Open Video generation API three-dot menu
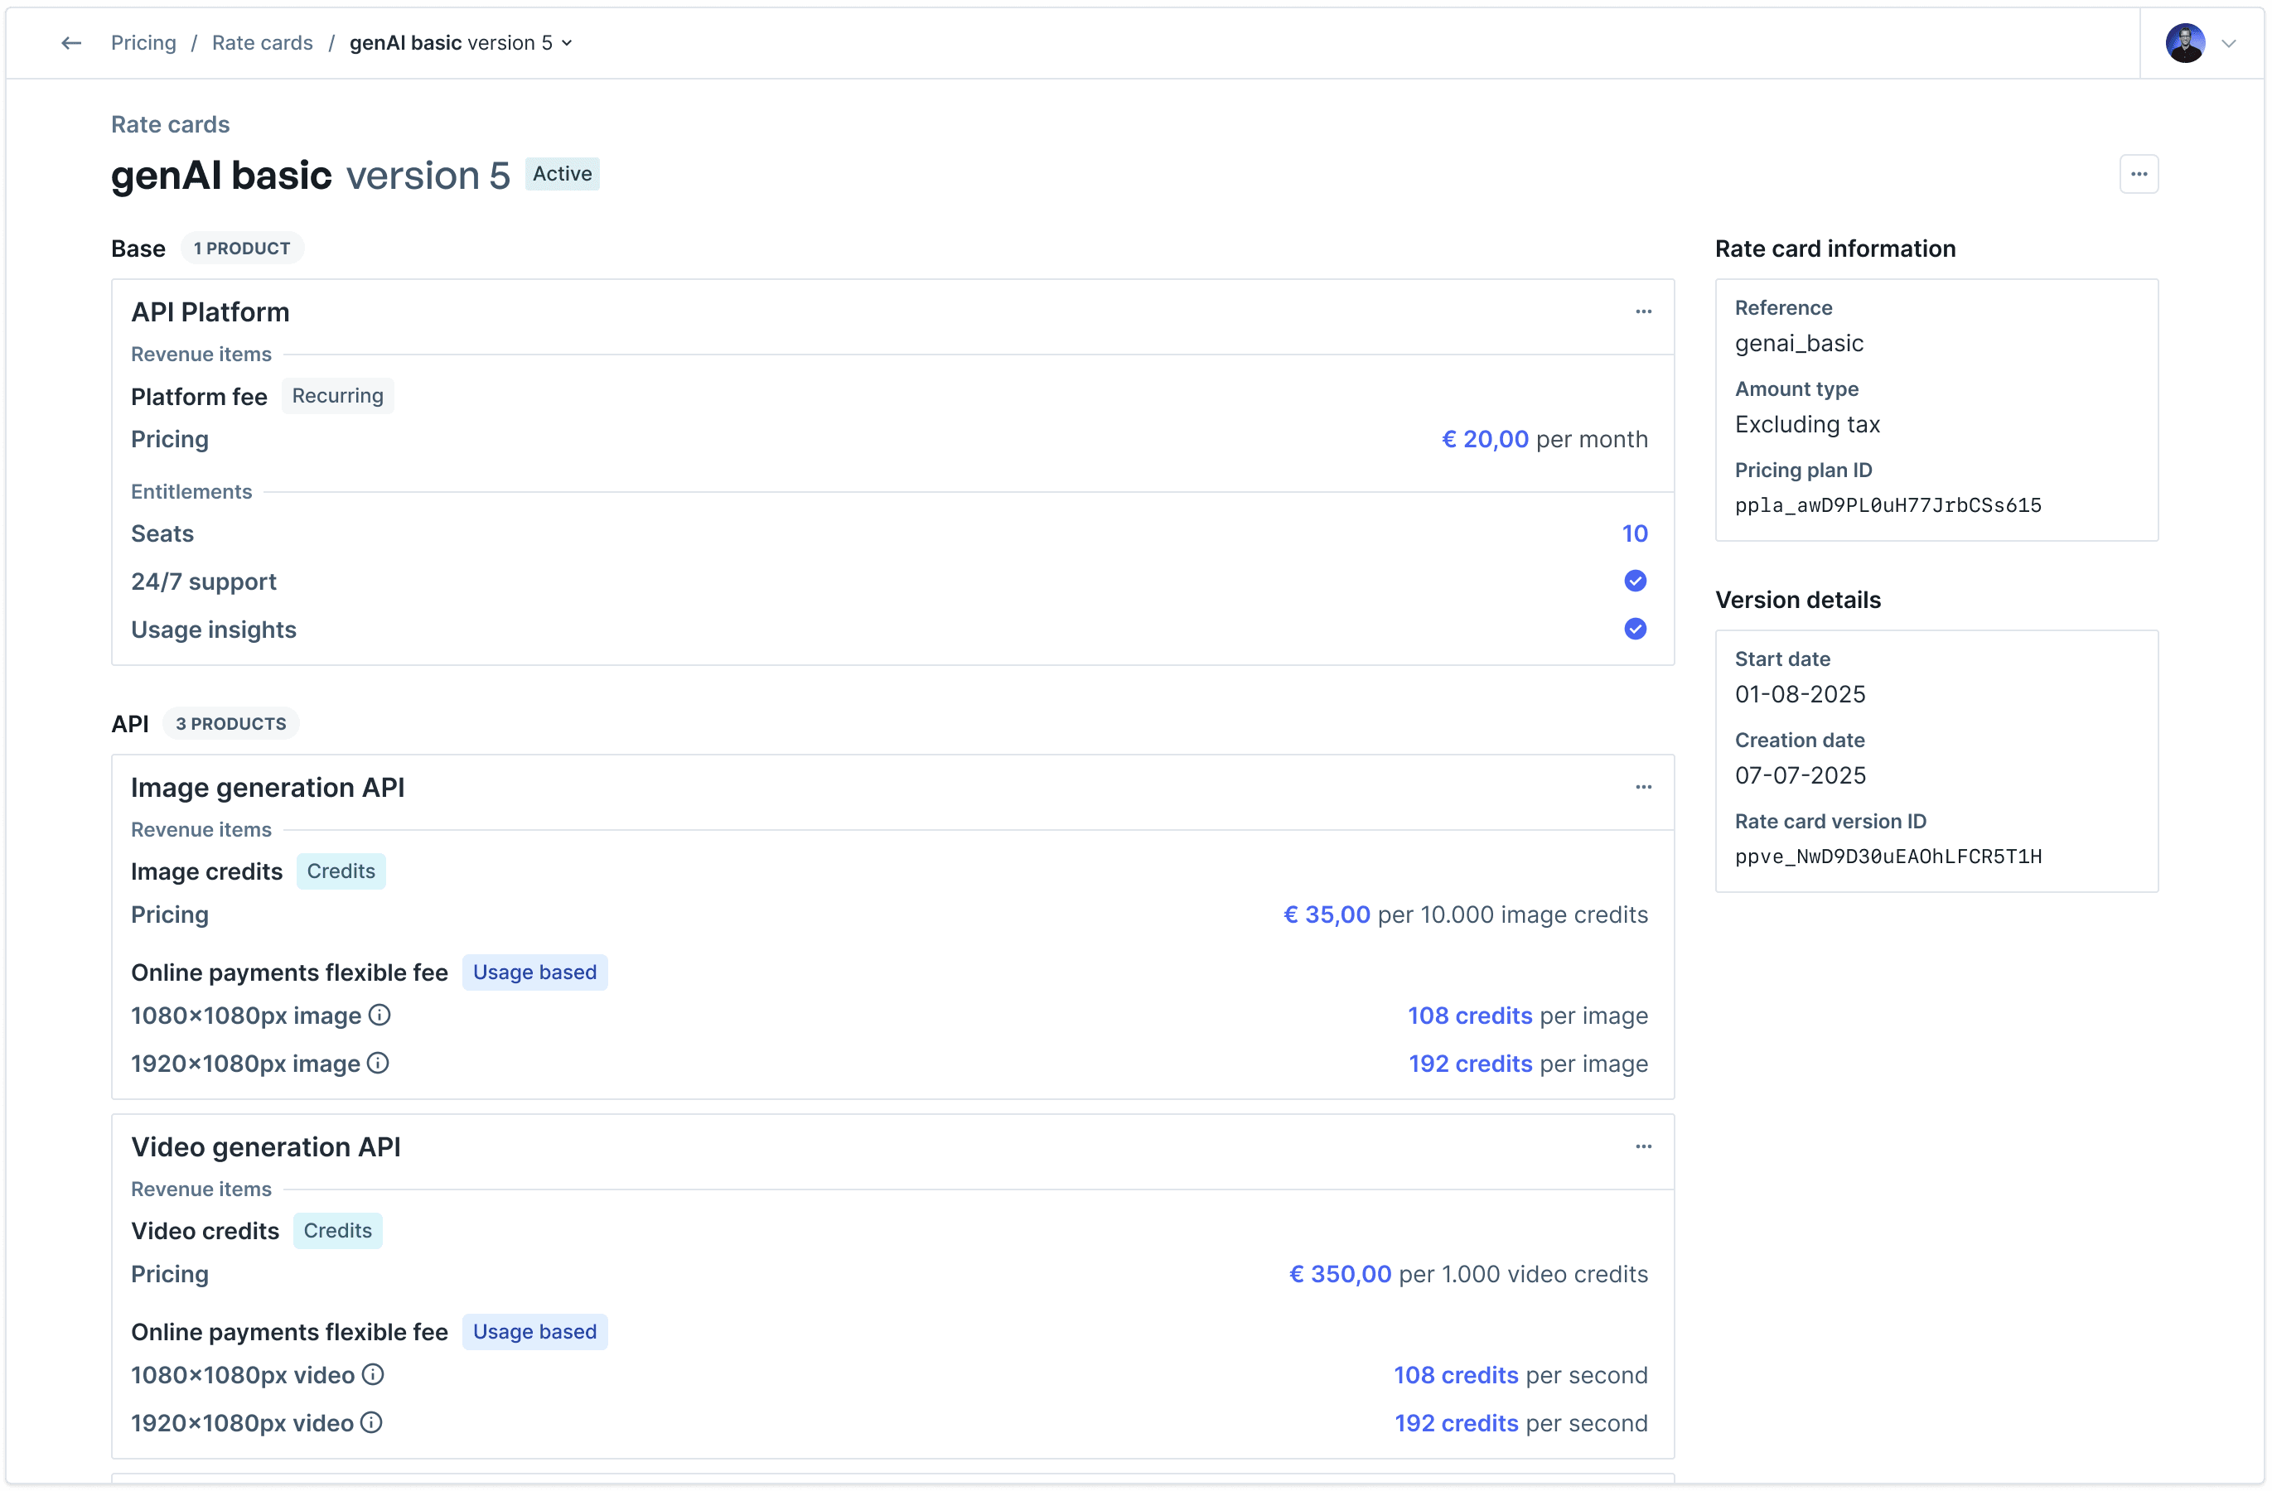The image size is (2272, 1491). coord(1643,1146)
